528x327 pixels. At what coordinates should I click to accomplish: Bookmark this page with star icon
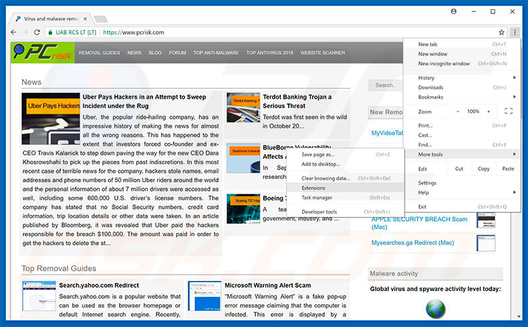pyautogui.click(x=501, y=32)
